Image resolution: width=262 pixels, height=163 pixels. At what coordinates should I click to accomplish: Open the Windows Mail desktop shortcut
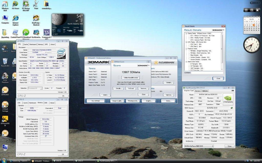point(5,6)
